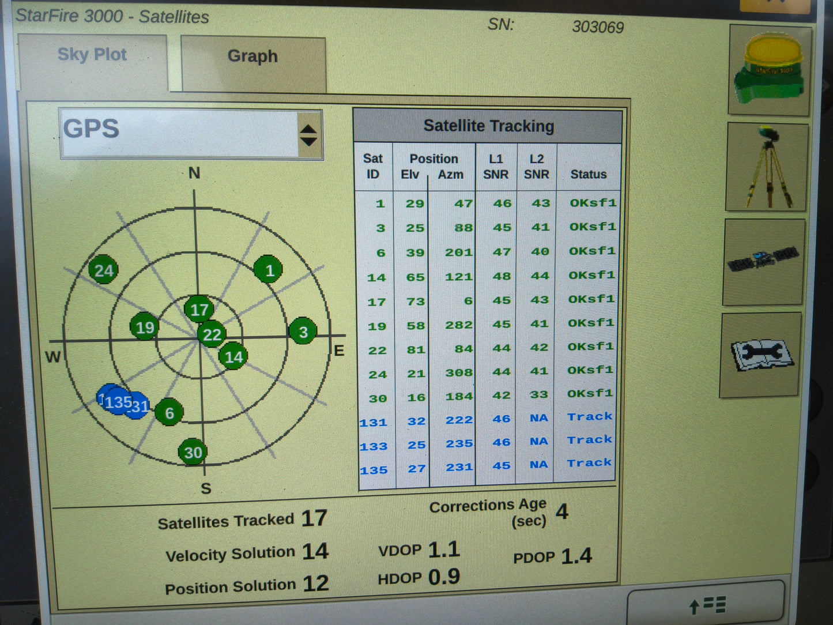Open the GPS constellation dropdown
Image resolution: width=833 pixels, height=625 pixels.
[x=191, y=134]
